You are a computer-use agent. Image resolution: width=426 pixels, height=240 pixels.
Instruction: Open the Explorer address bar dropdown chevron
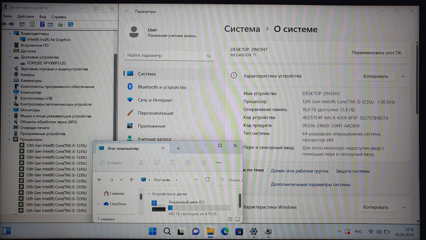(x=196, y=179)
